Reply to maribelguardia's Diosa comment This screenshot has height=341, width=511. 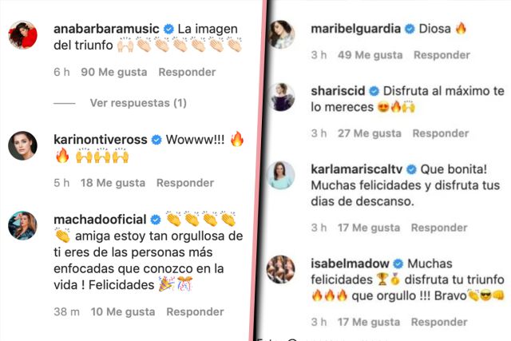(442, 55)
